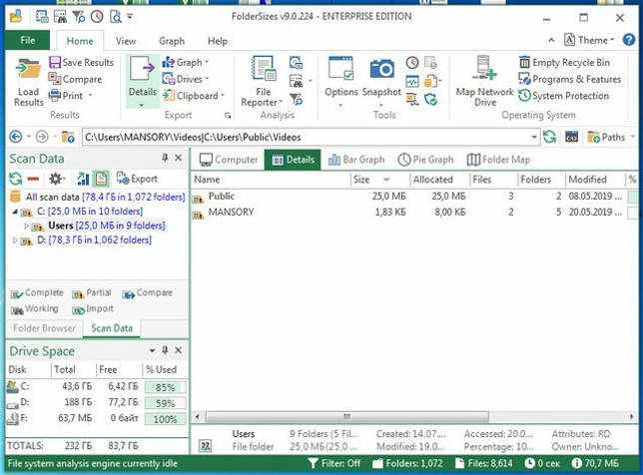Switch to the Folder Map tab

pos(498,160)
